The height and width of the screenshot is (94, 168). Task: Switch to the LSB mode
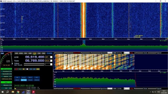[x=30, y=53]
